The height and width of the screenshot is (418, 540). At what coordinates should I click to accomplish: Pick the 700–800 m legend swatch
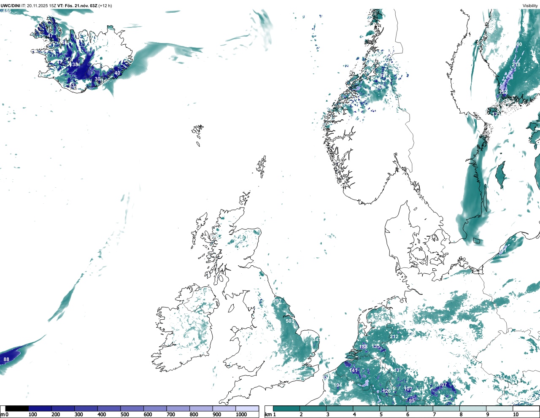178,408
